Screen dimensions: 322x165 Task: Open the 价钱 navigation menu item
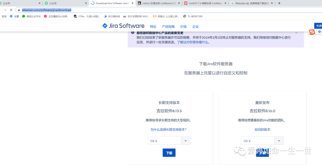point(183,27)
